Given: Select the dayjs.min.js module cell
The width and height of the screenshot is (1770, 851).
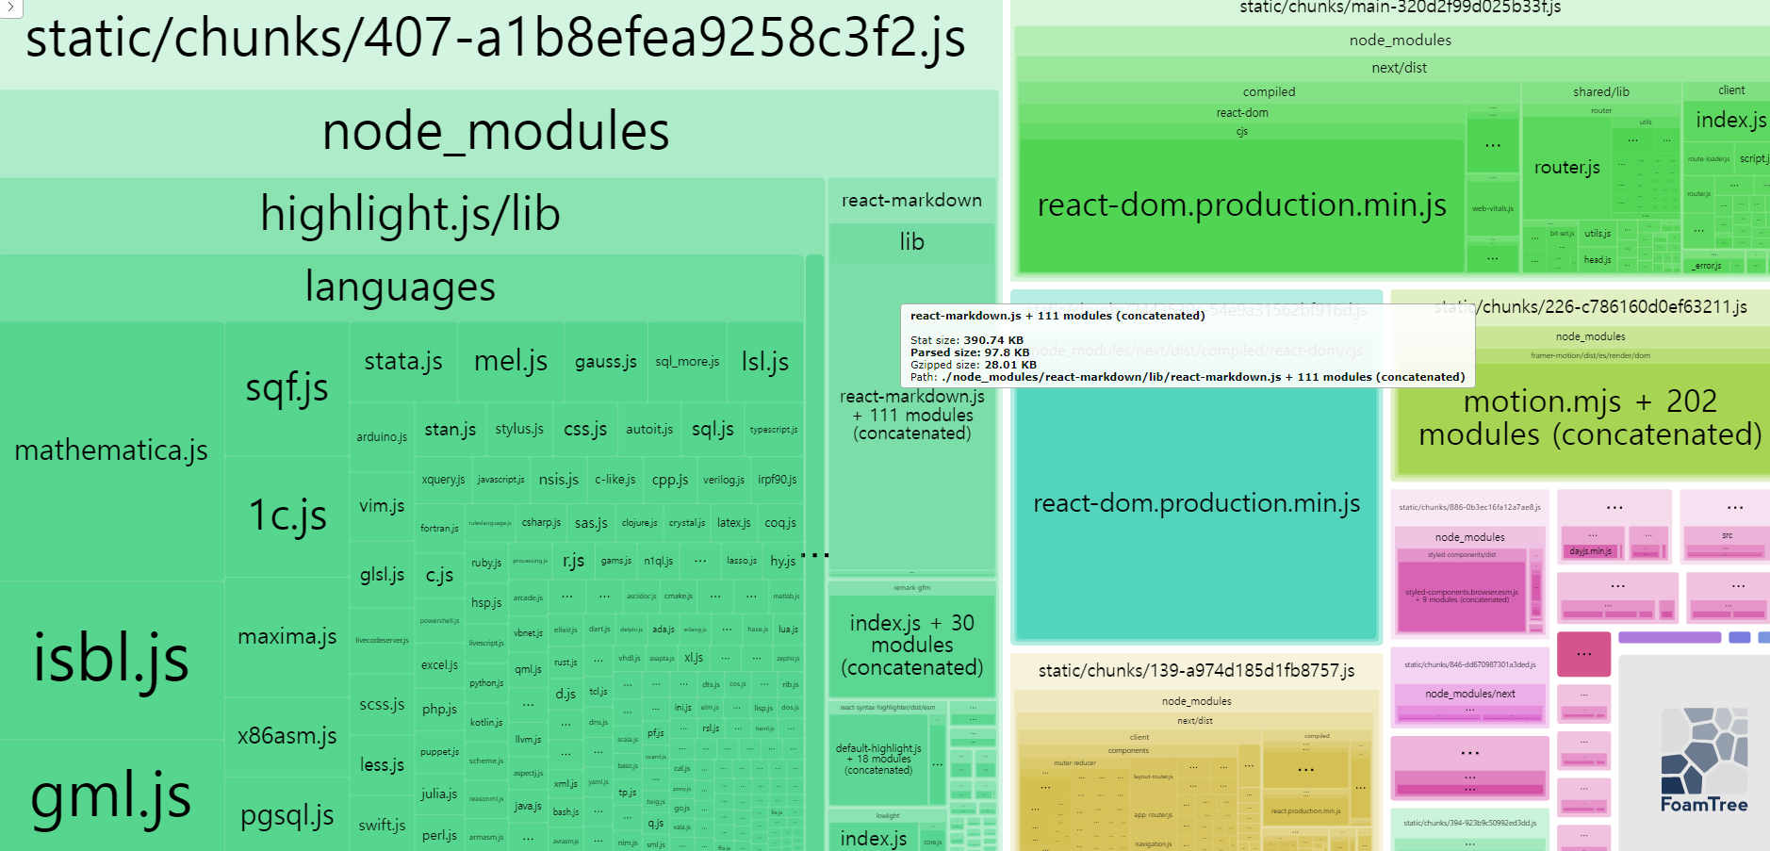Looking at the screenshot, I should click(x=1591, y=551).
